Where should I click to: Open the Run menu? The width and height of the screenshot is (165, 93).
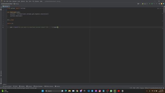27,1
